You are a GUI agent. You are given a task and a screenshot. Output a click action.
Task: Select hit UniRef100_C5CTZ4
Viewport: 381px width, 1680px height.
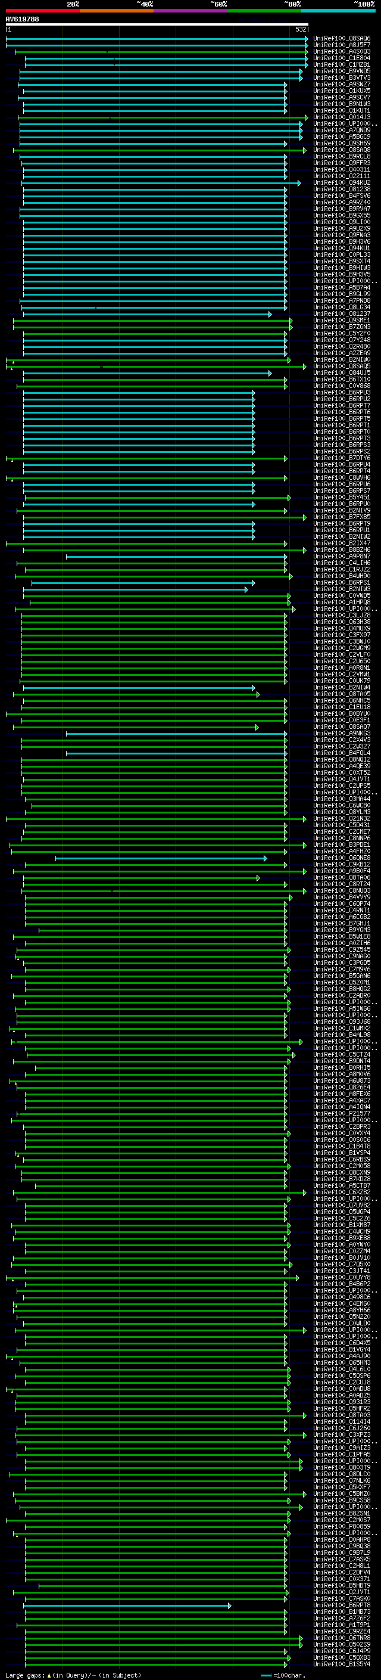342,1055
